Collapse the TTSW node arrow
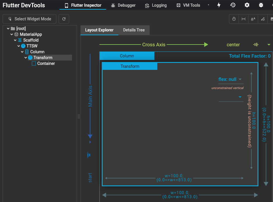Screen dimensions: 273x202 [x=19, y=46]
